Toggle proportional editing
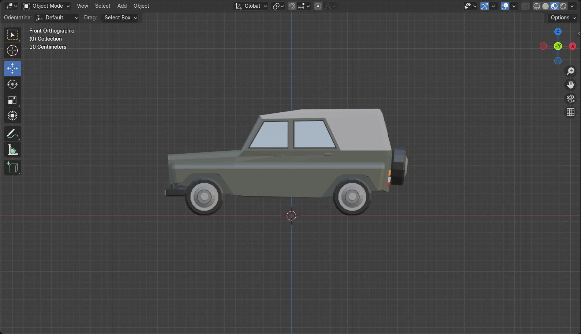This screenshot has height=334, width=581. click(318, 6)
